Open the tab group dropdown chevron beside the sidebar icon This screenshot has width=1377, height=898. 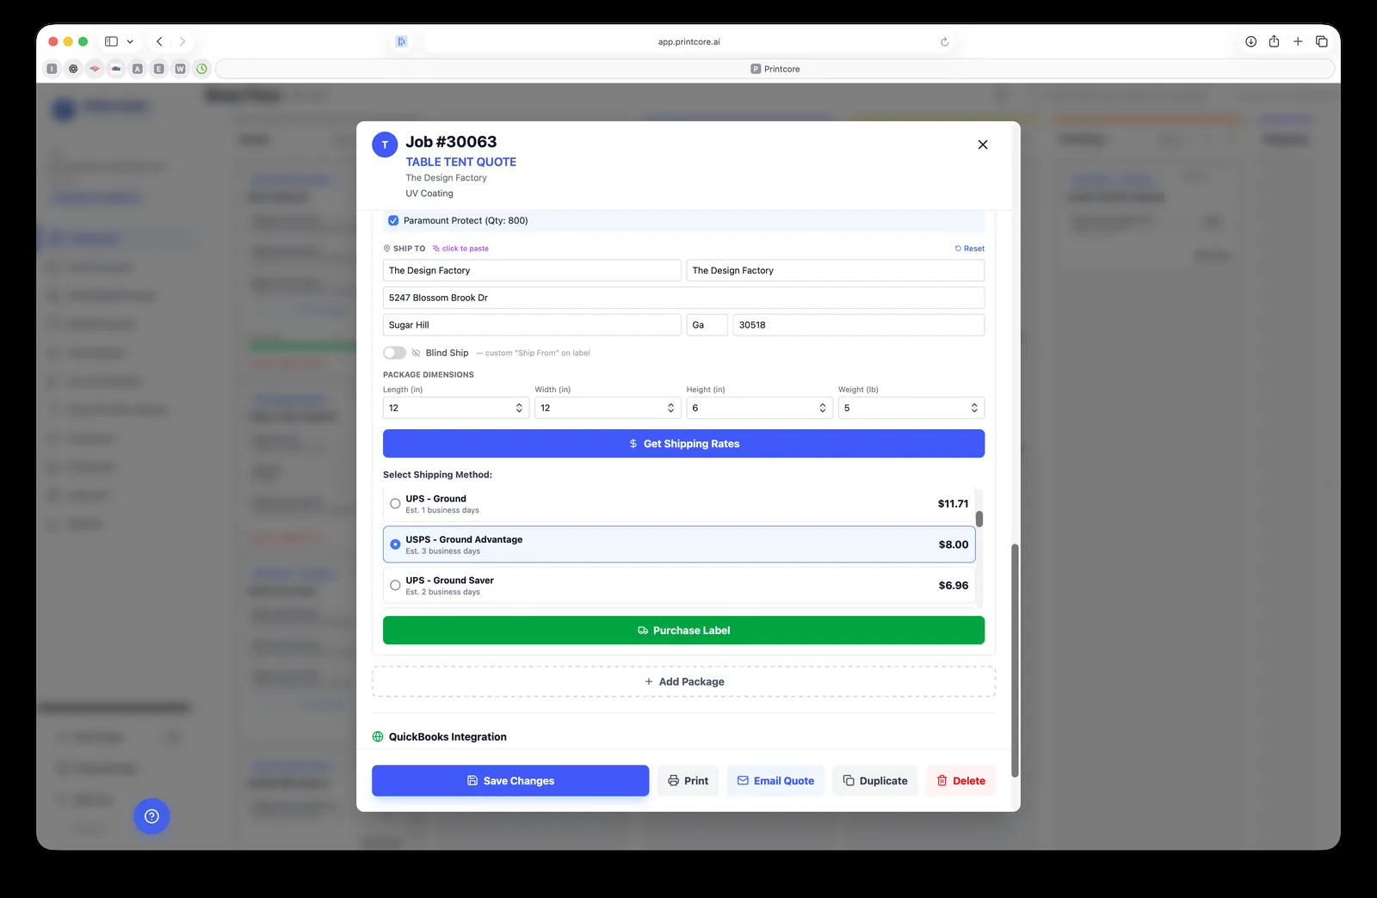130,41
